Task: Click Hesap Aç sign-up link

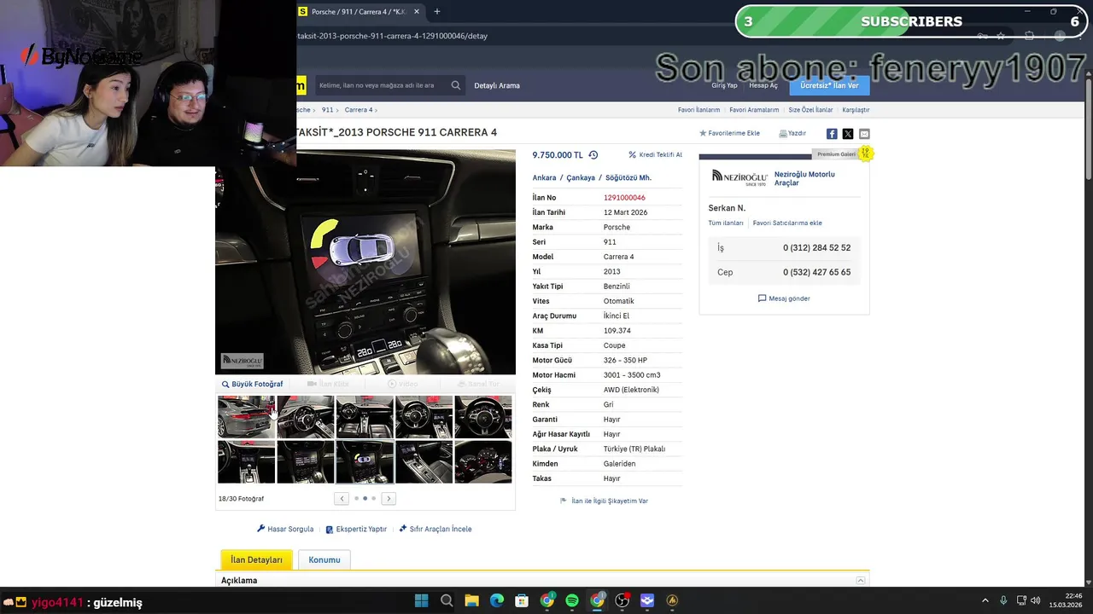Action: click(x=763, y=85)
